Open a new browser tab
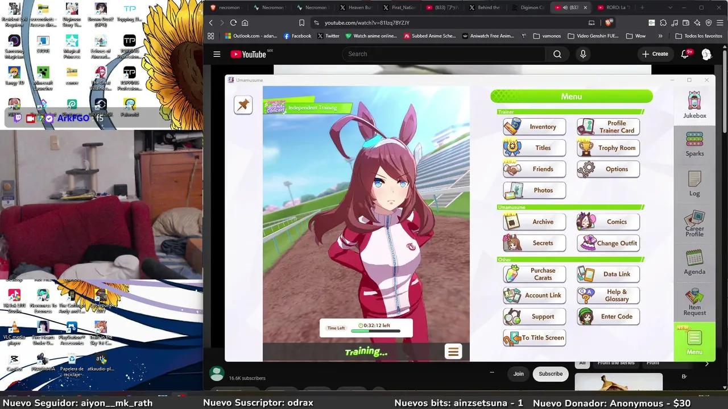This screenshot has width=728, height=409. point(642,7)
